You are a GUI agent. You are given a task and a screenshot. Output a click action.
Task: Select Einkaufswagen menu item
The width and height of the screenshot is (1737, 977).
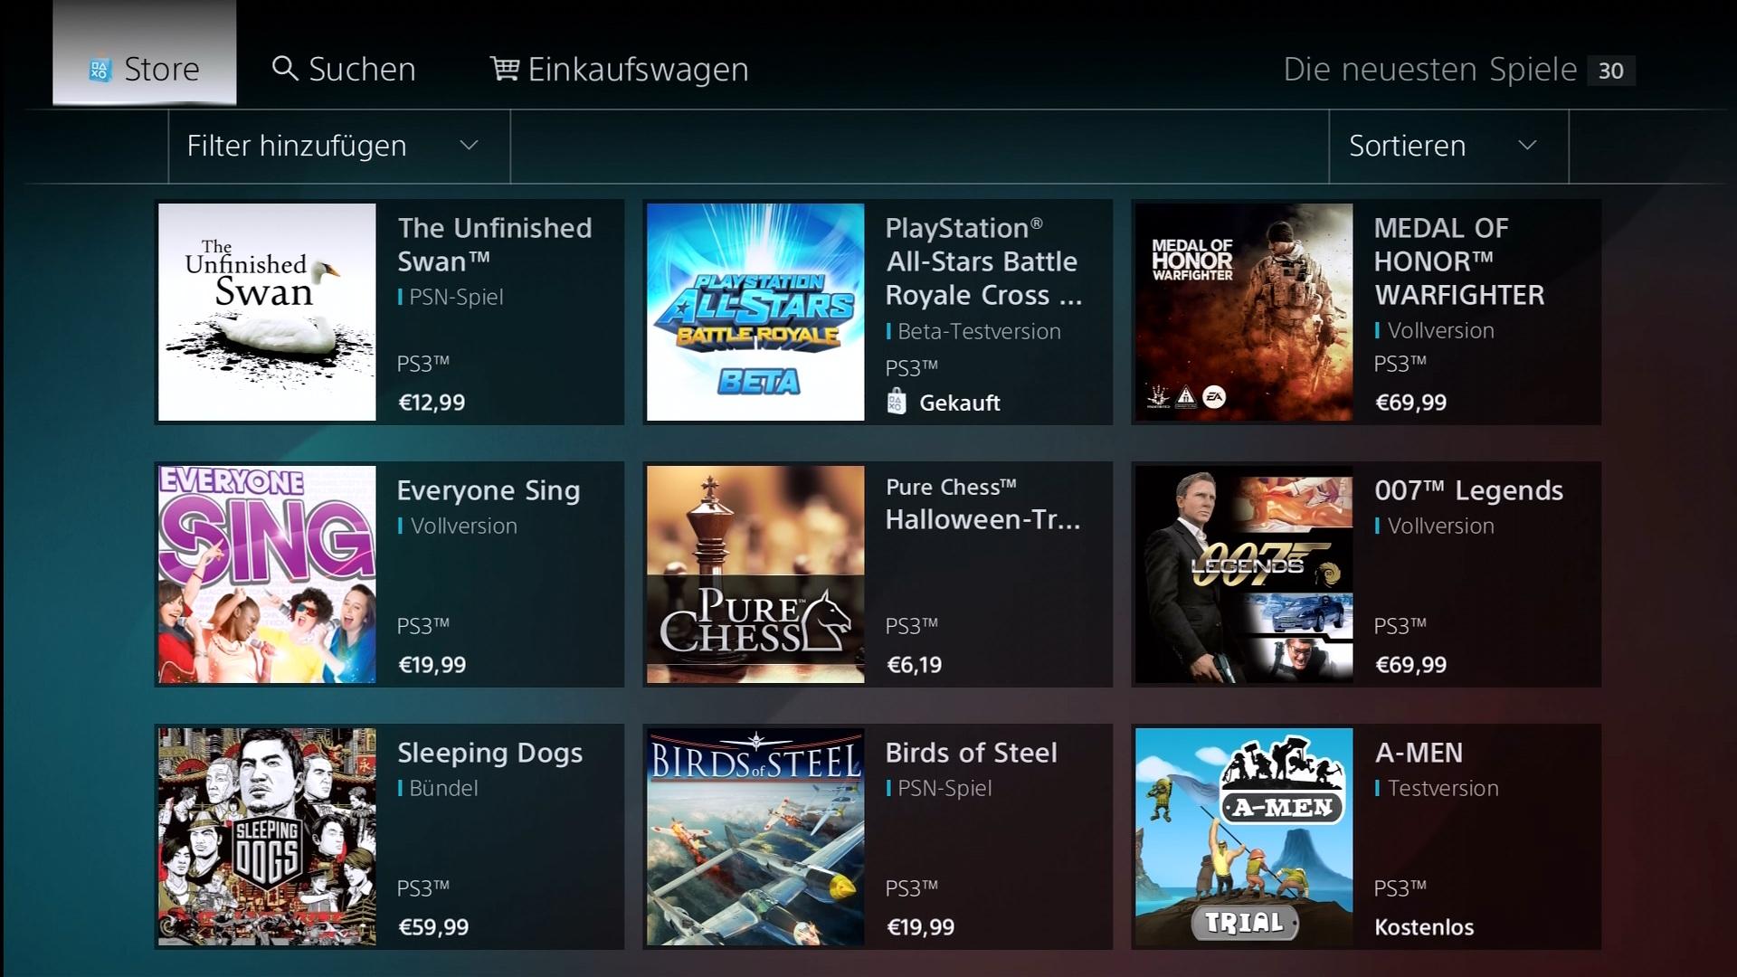(615, 68)
